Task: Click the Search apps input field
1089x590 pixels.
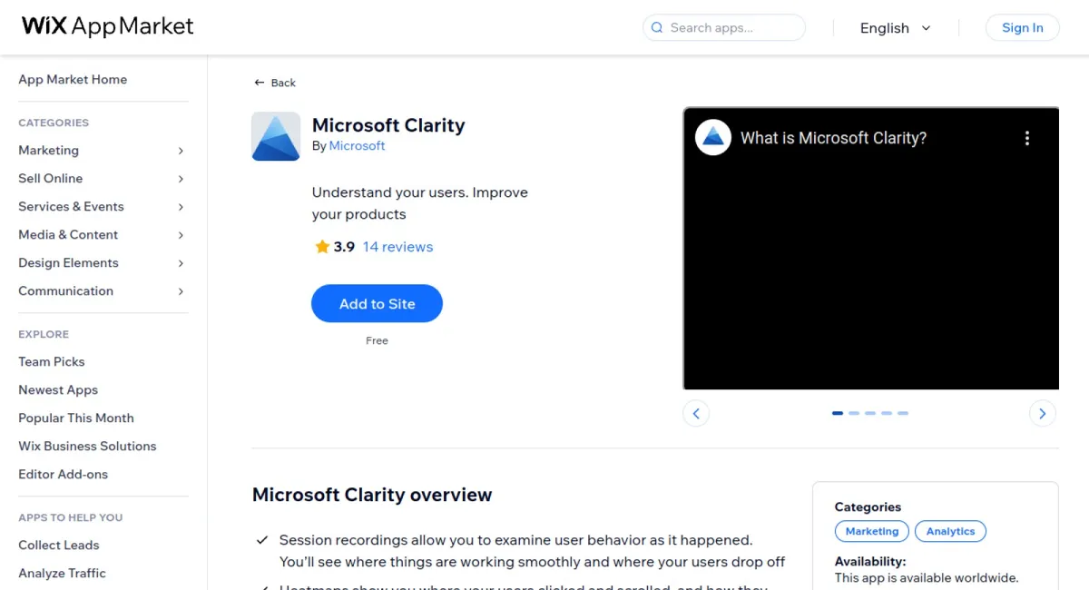Action: tap(724, 28)
